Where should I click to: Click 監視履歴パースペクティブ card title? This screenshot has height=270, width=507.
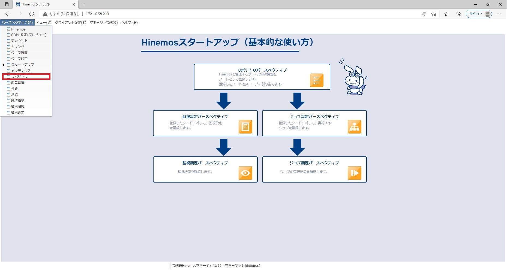click(205, 163)
